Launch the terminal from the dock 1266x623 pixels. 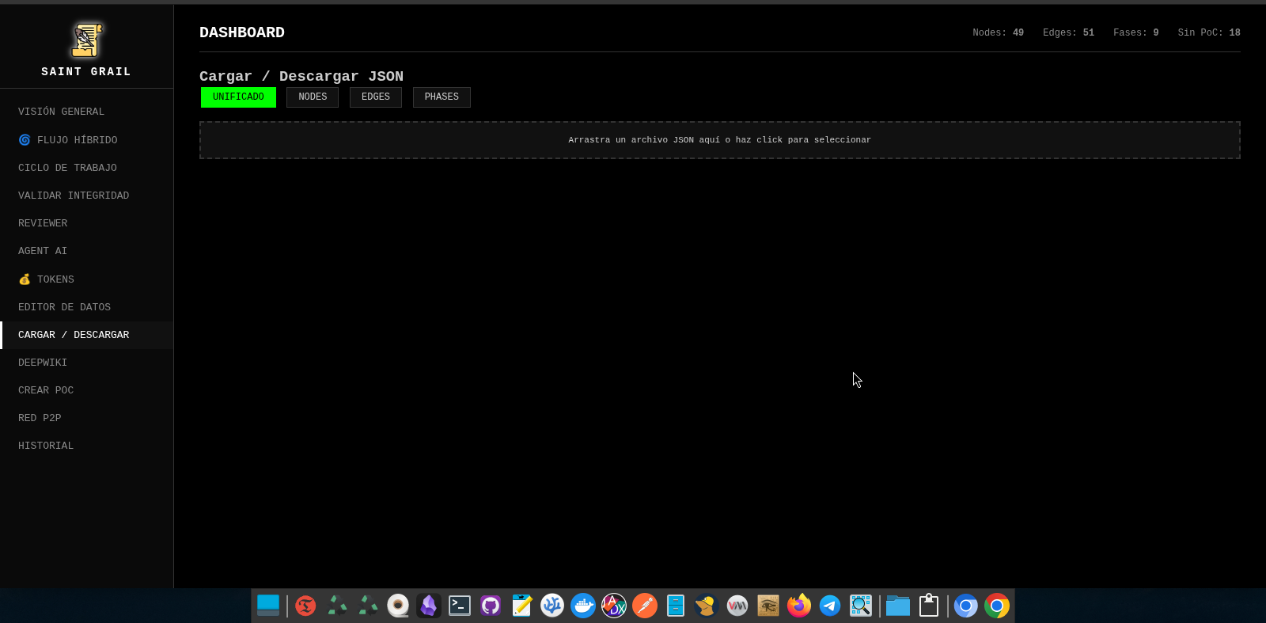(460, 606)
